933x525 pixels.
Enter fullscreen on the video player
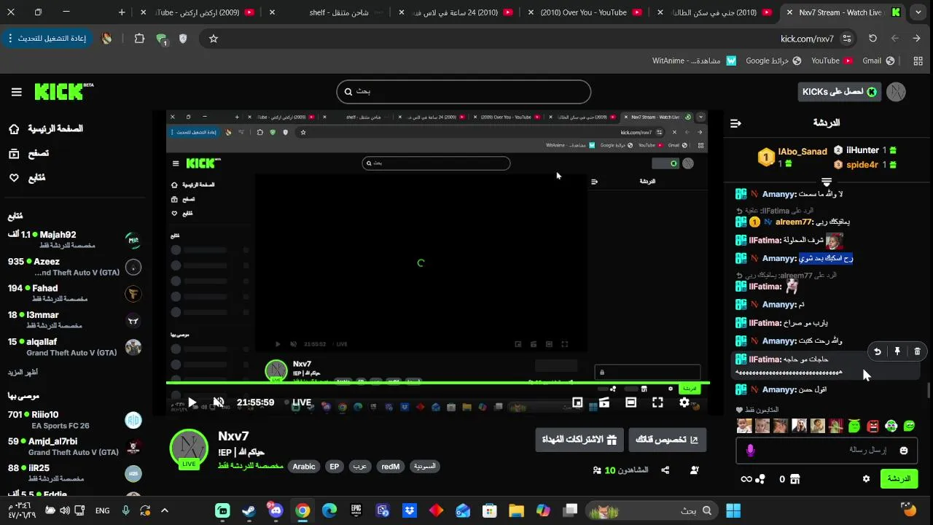coord(657,402)
